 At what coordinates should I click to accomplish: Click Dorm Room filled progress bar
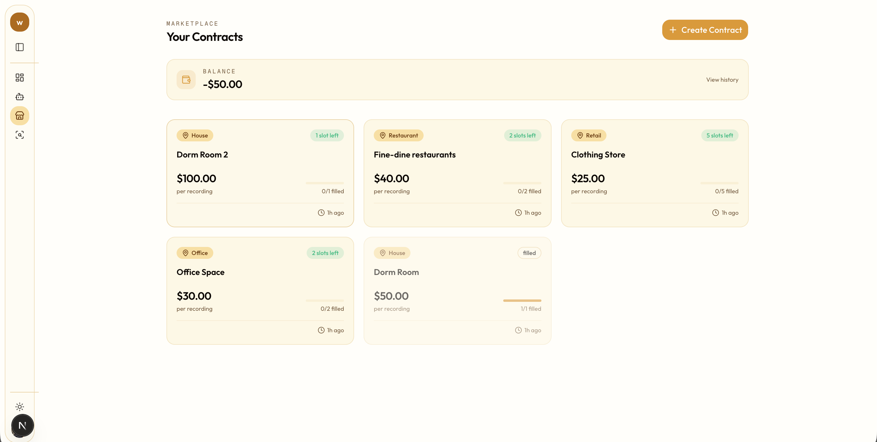point(522,300)
